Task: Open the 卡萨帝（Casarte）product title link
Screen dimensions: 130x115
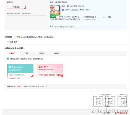Action: point(65,18)
